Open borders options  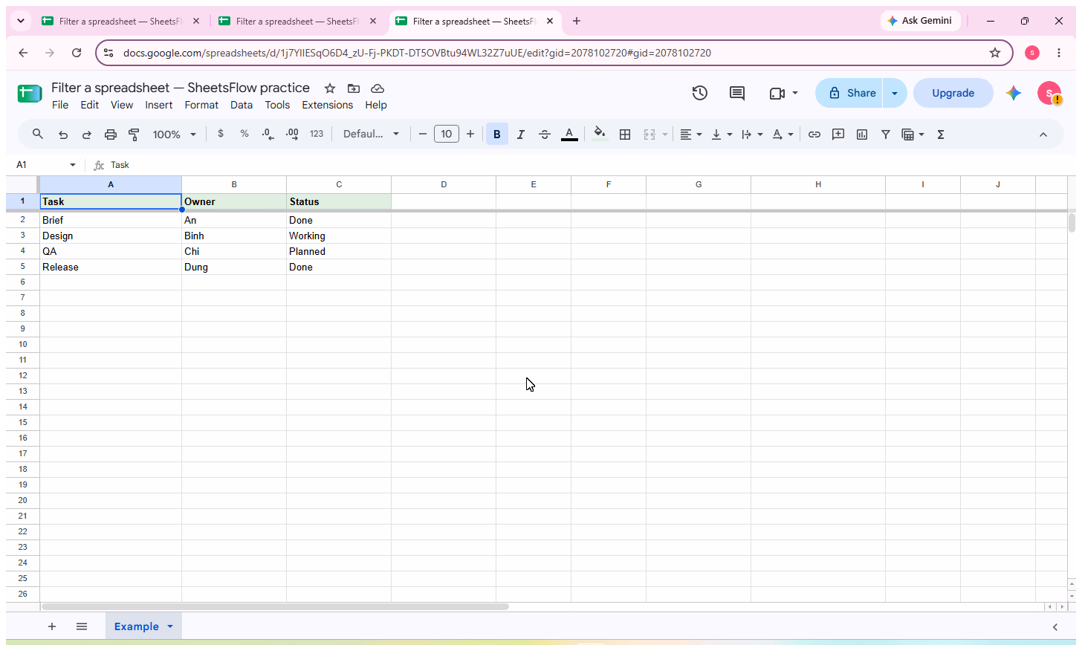[625, 134]
